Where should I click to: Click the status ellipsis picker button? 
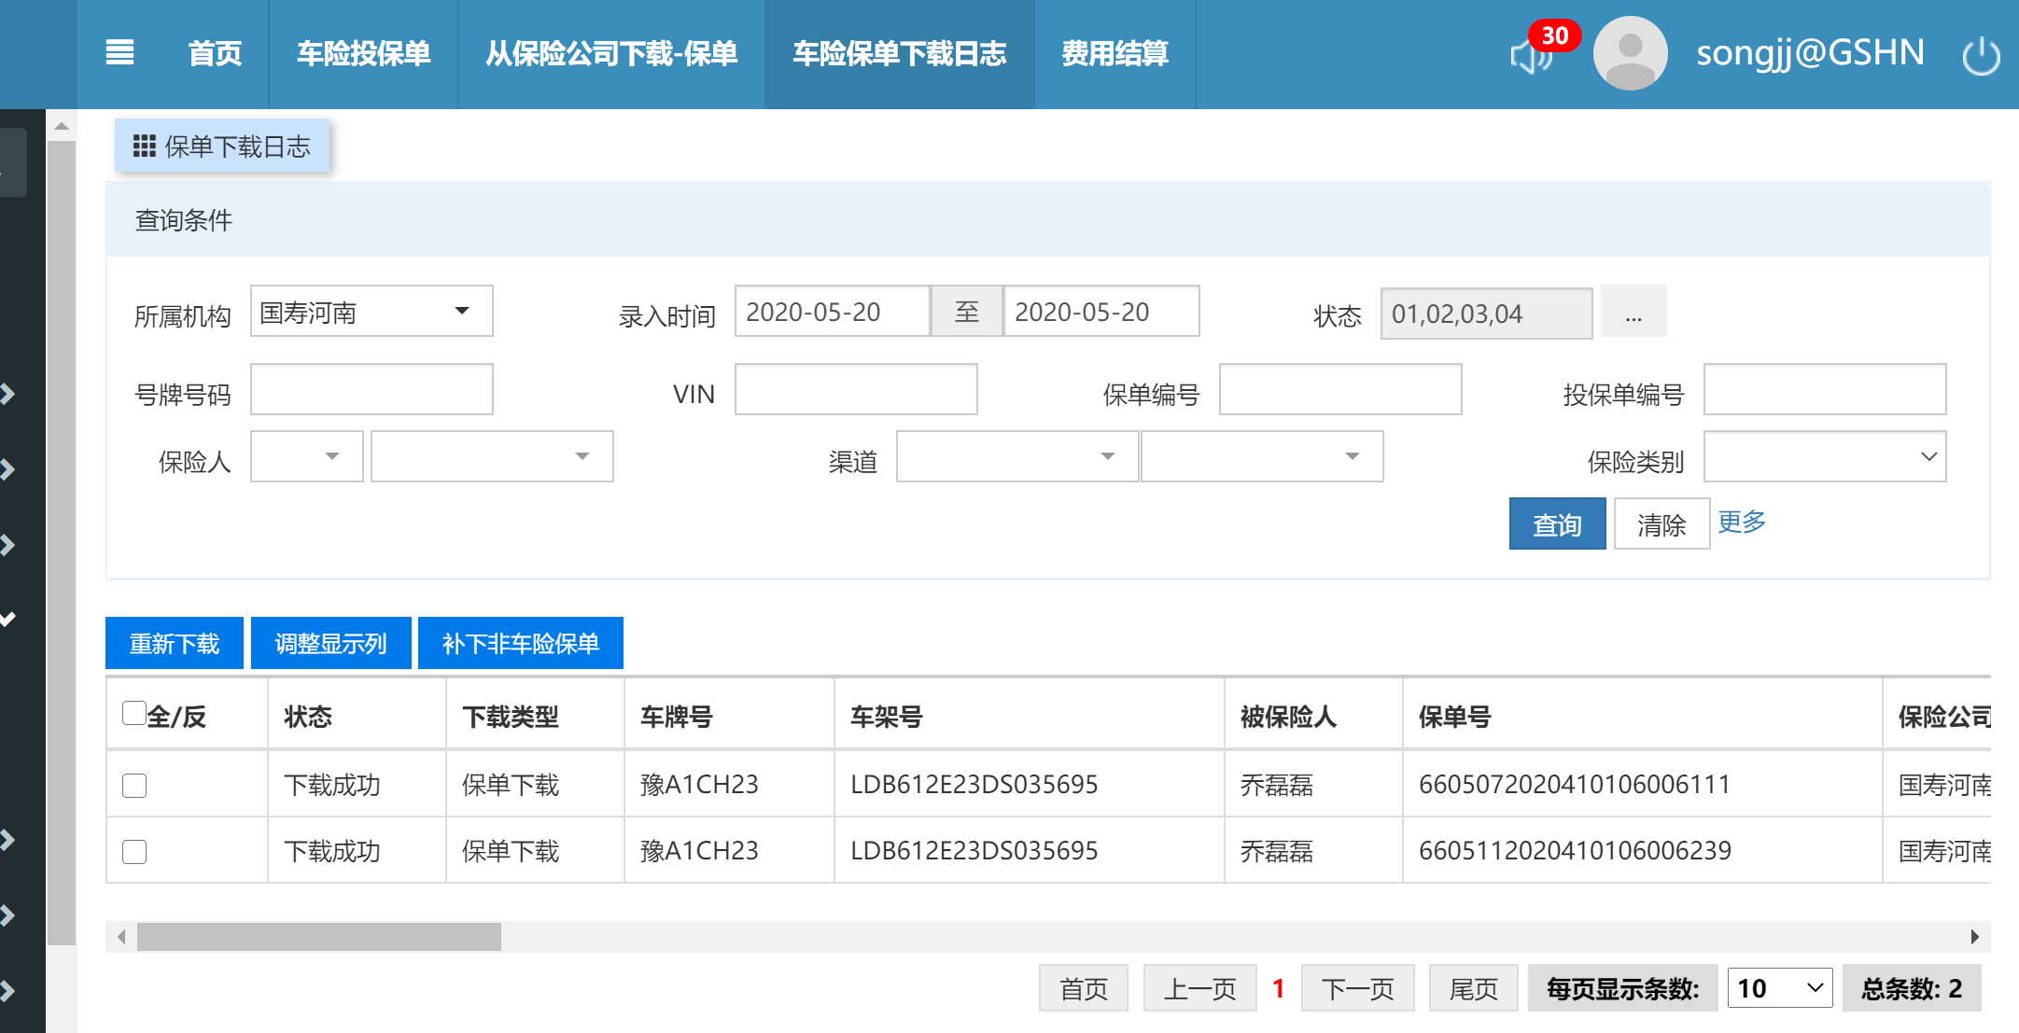click(1633, 313)
